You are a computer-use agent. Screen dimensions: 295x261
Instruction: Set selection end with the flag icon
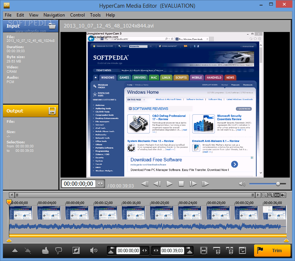(x=189, y=250)
